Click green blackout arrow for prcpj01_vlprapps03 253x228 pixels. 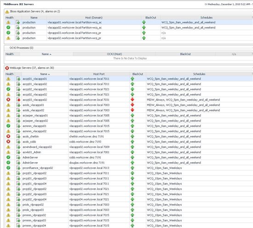tap(132, 178)
